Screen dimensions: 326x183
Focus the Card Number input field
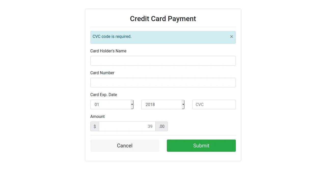[163, 83]
